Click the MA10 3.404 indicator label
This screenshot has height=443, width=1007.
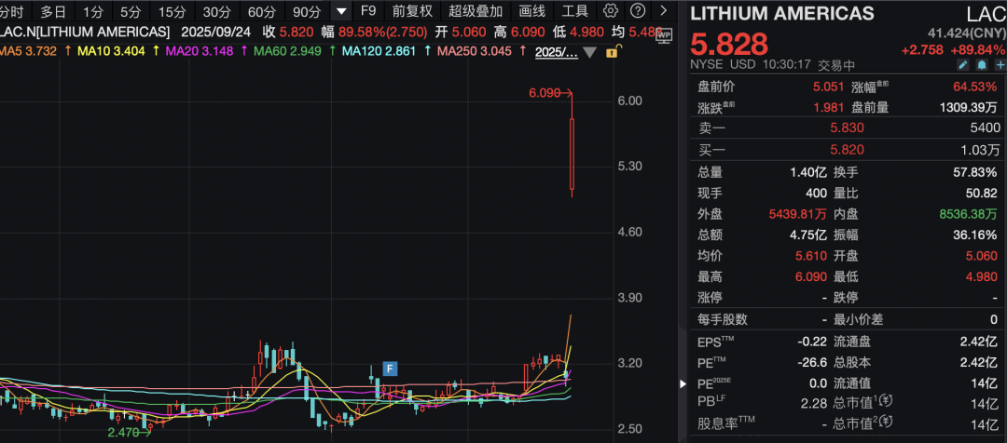click(113, 52)
